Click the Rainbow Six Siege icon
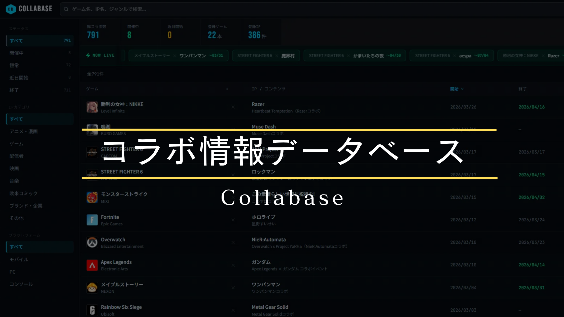Image resolution: width=564 pixels, height=317 pixels. 92,310
